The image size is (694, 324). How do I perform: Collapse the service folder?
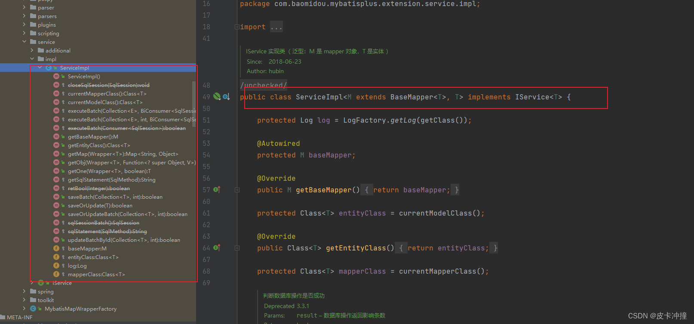tap(24, 42)
